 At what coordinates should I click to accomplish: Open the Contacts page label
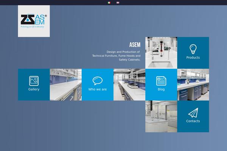point(193,121)
